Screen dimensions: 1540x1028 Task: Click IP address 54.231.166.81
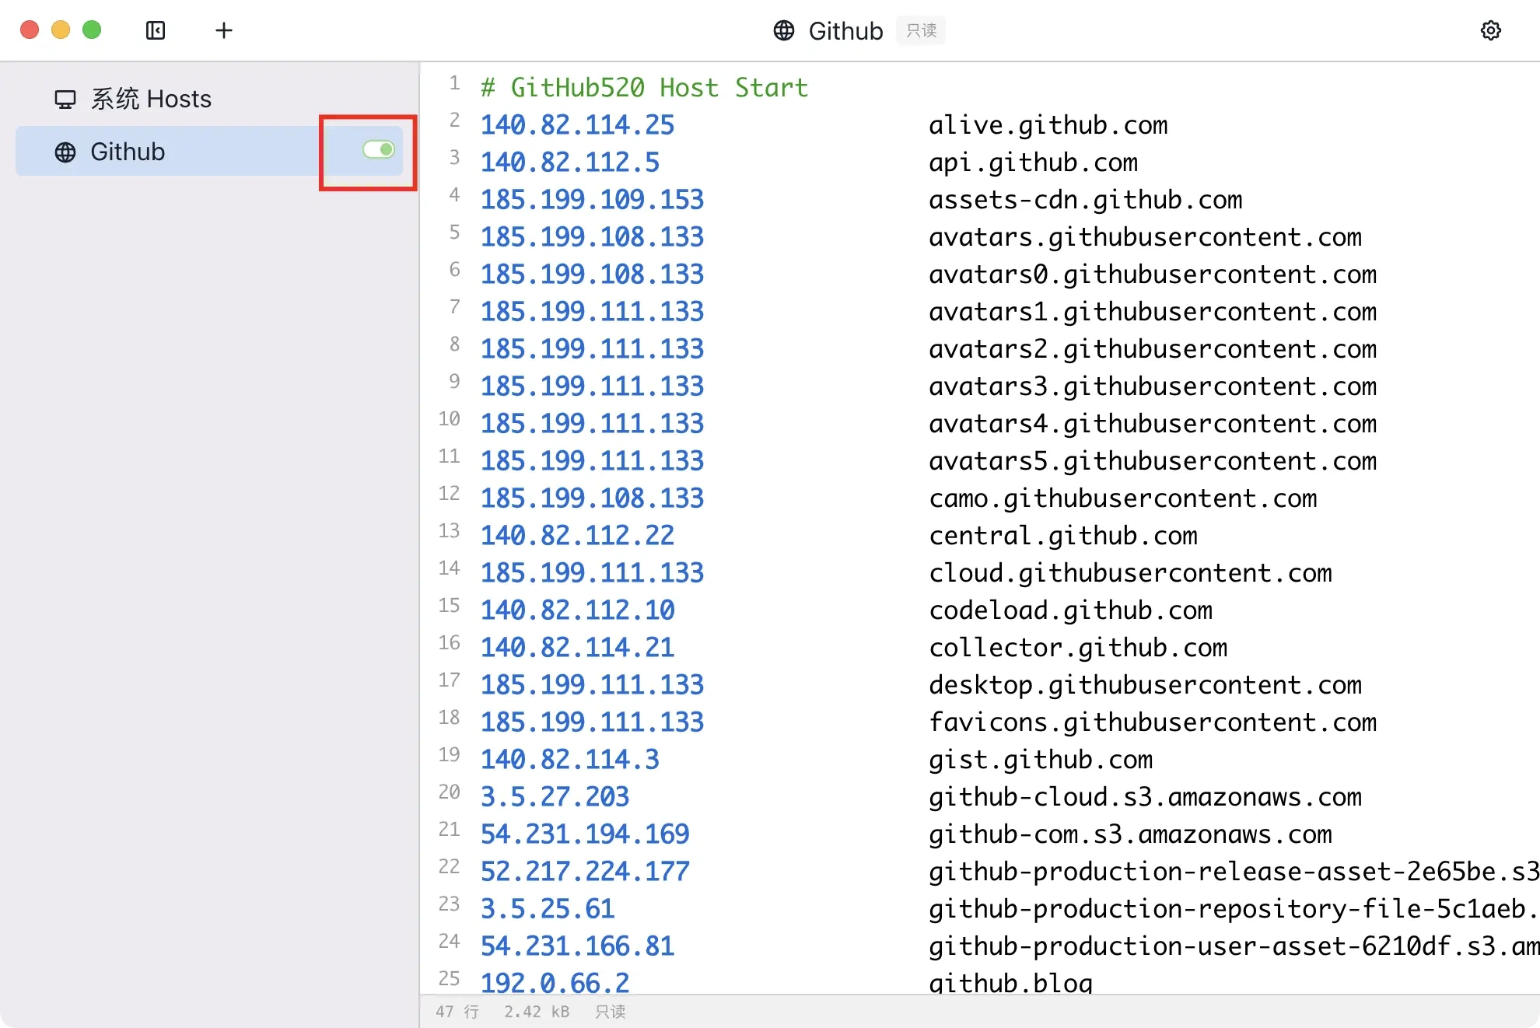pos(577,946)
